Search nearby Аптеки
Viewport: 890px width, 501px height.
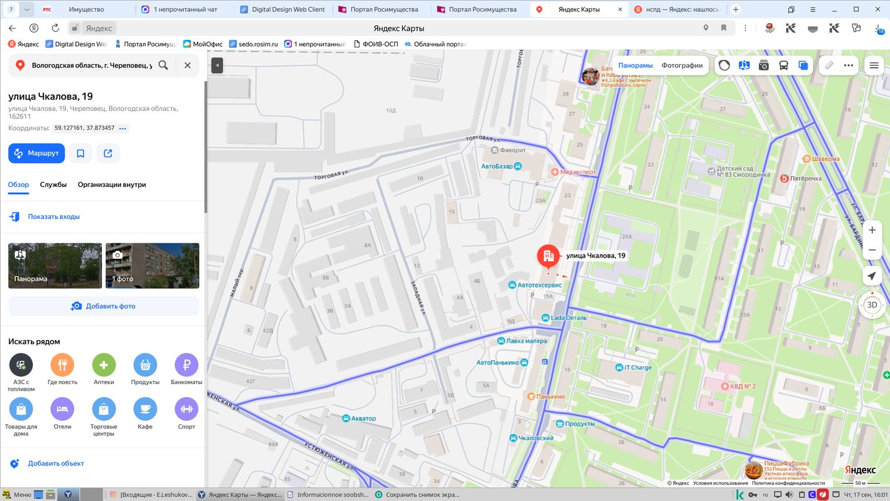[104, 365]
